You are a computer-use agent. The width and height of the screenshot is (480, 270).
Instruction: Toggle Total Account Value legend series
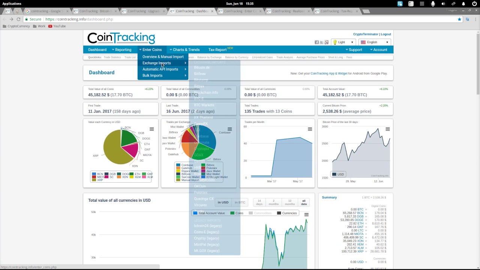tap(209, 213)
